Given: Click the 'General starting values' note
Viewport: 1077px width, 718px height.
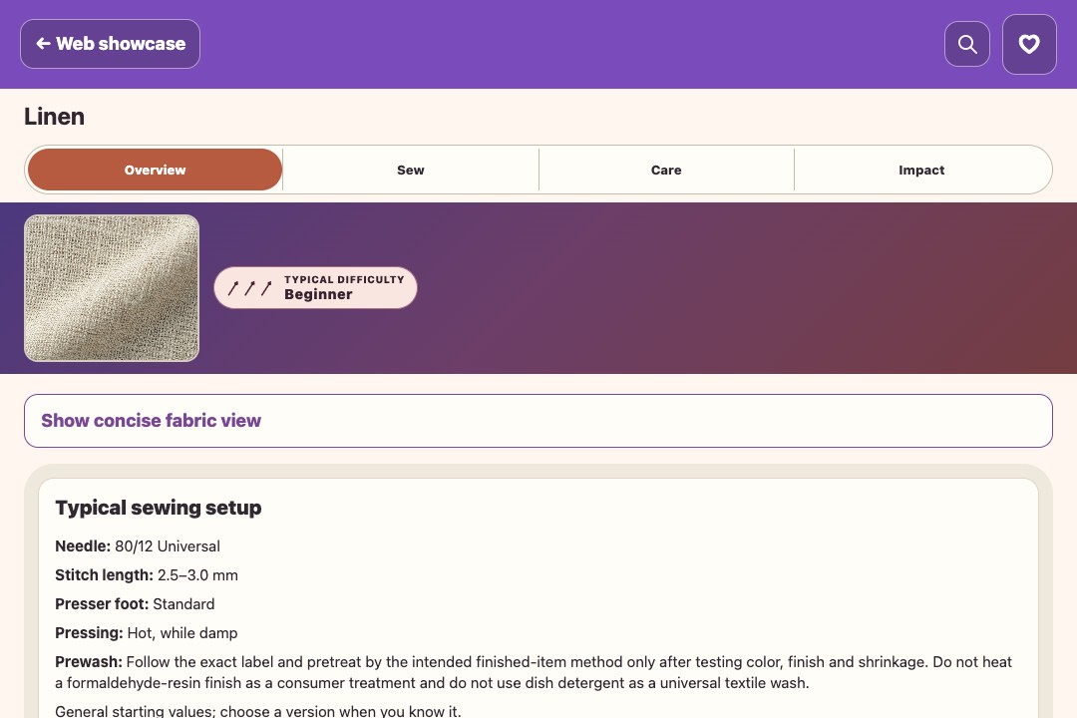Looking at the screenshot, I should coord(257,710).
